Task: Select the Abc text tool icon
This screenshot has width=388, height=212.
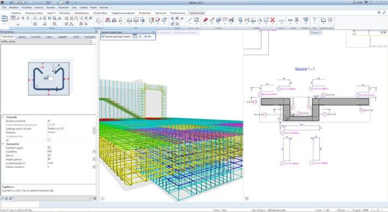Action: point(290,20)
